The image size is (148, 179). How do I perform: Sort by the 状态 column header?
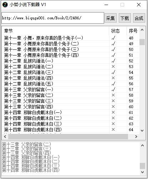pyautogui.click(x=118, y=31)
